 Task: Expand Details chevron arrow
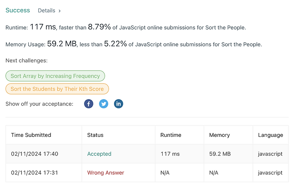coord(60,11)
